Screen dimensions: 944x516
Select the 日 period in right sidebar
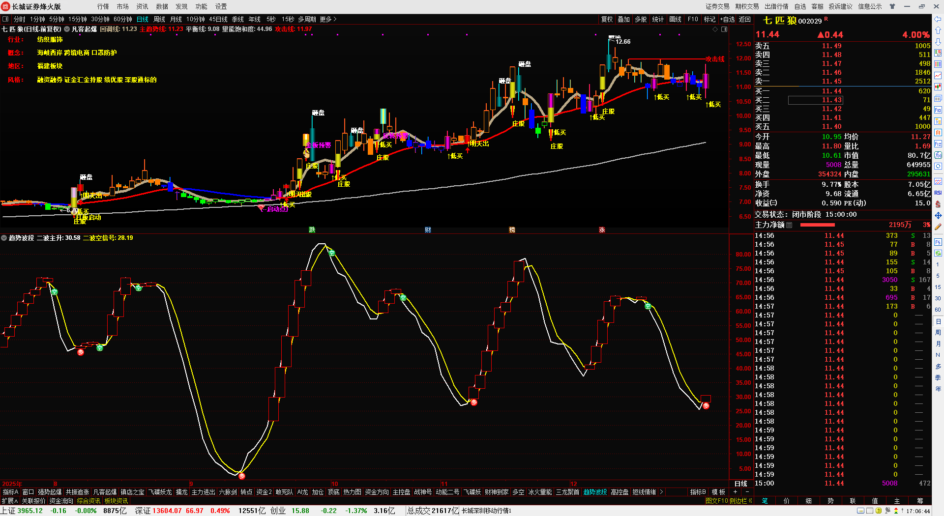tap(938, 321)
